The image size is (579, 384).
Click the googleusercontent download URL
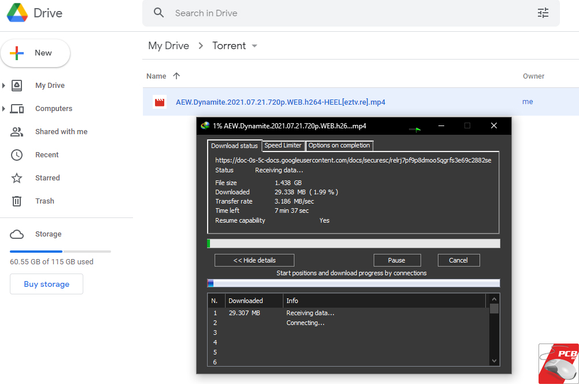click(x=353, y=160)
